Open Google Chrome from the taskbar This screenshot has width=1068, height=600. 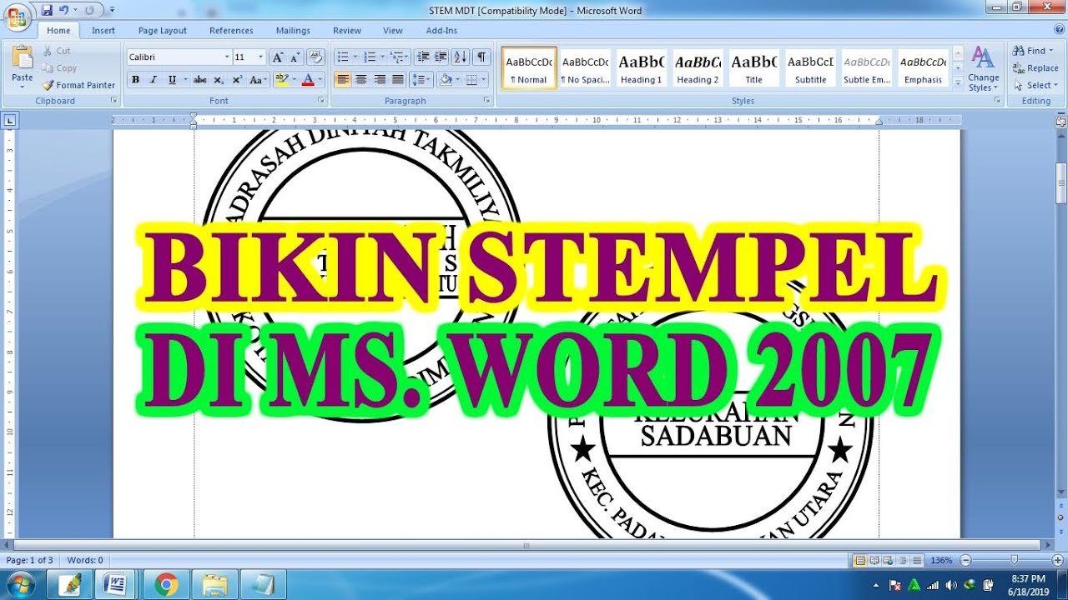coord(166,584)
